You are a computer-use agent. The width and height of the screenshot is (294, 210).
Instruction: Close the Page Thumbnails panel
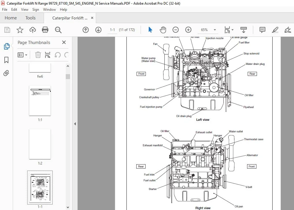point(64,42)
